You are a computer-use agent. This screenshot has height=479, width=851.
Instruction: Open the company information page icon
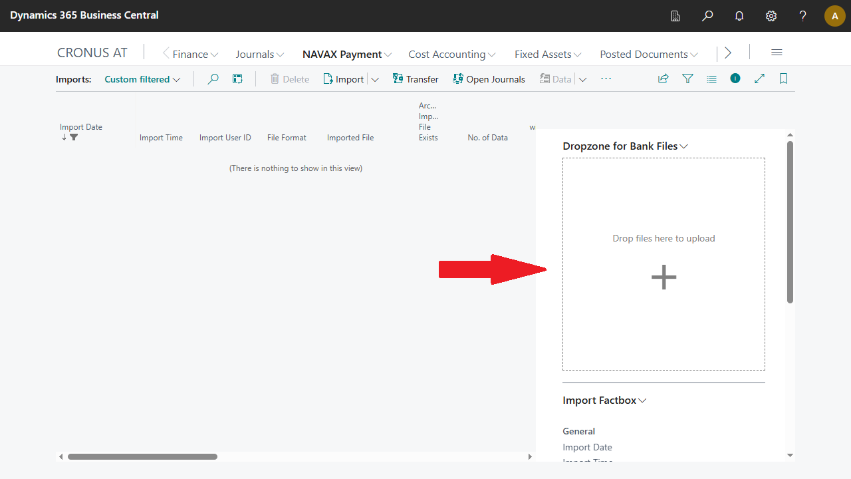point(675,16)
